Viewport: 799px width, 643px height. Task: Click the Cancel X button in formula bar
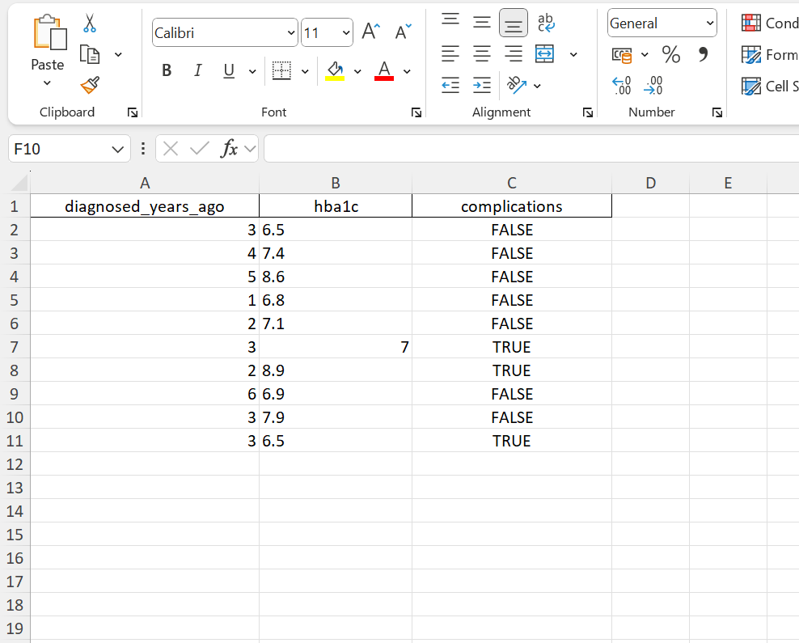point(171,149)
